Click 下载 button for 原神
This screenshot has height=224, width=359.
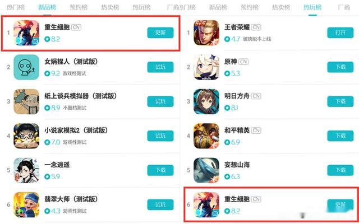coord(340,67)
